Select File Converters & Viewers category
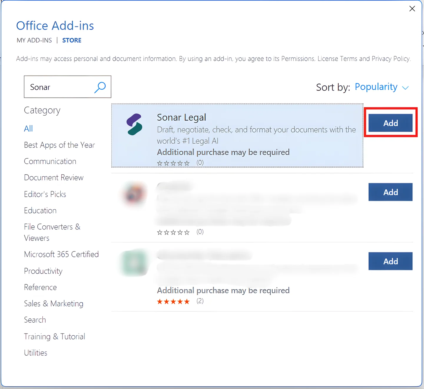Screen dimensions: 424x389 coord(52,232)
